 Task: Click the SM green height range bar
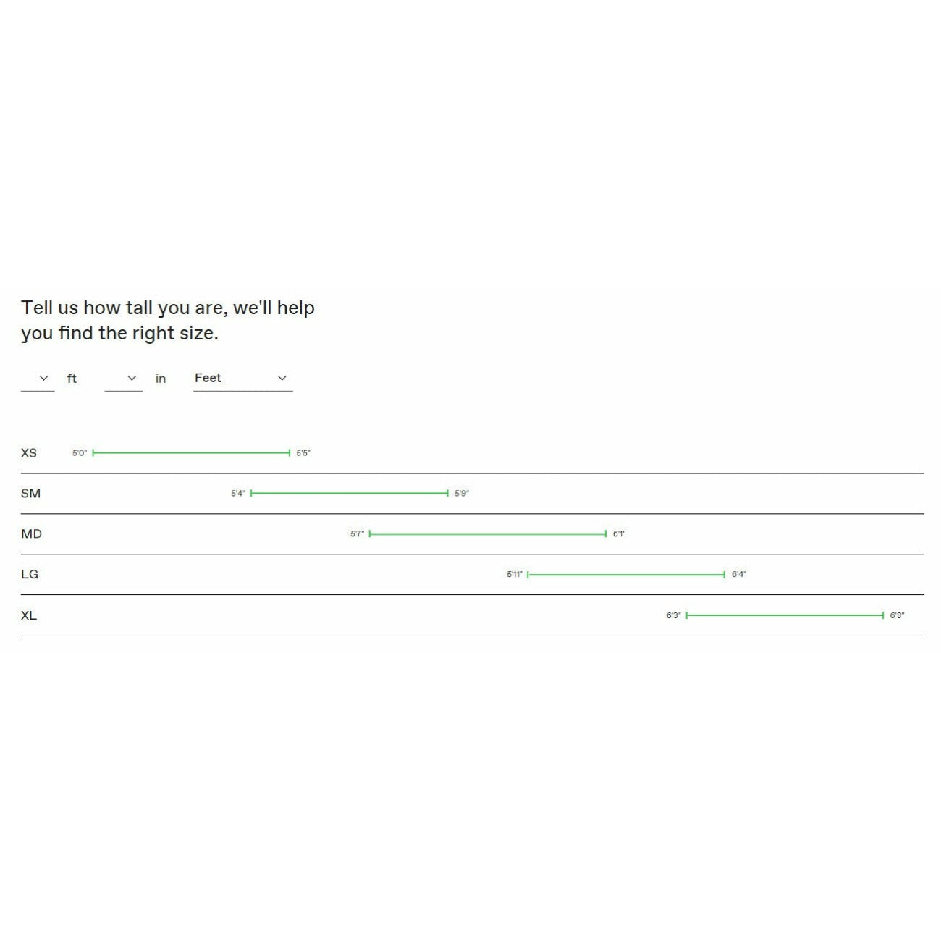(x=350, y=494)
